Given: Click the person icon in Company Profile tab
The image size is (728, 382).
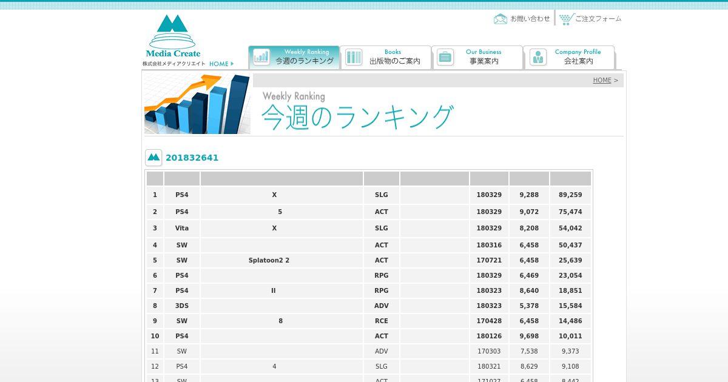Looking at the screenshot, I should click(538, 57).
